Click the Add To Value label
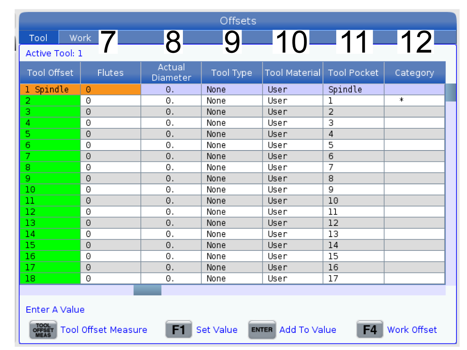The width and height of the screenshot is (467, 350). (x=308, y=330)
